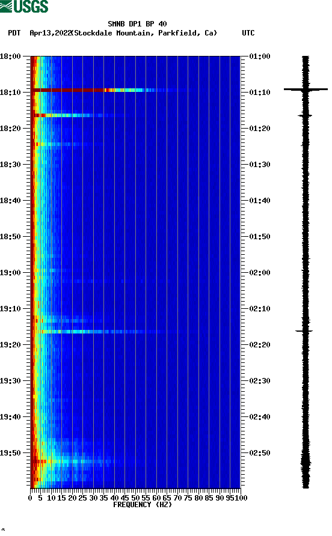Click the Apr13,2022 date text
Viewport: 332px width, 536px height.
(x=51, y=33)
